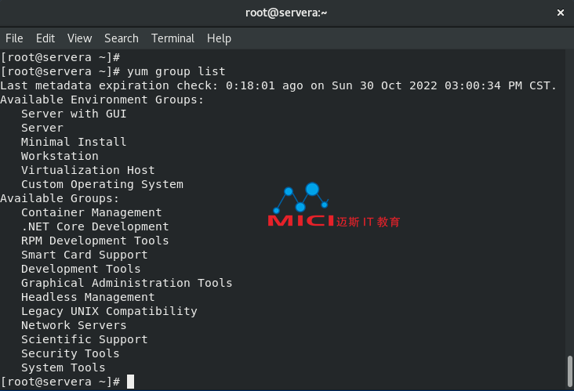
Task: Open the Terminal menu
Action: click(x=173, y=38)
